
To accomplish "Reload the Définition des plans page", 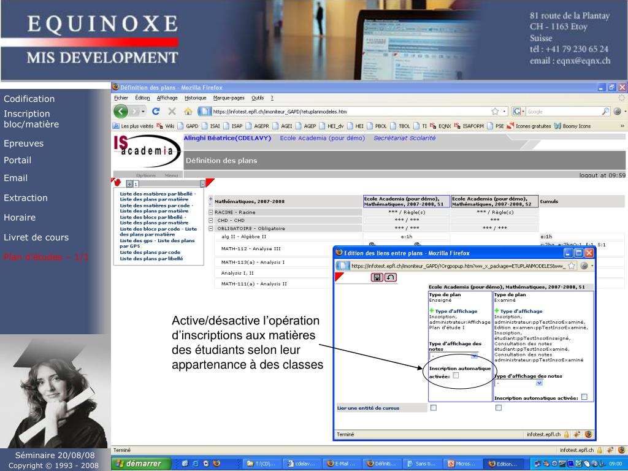I will tap(156, 112).
